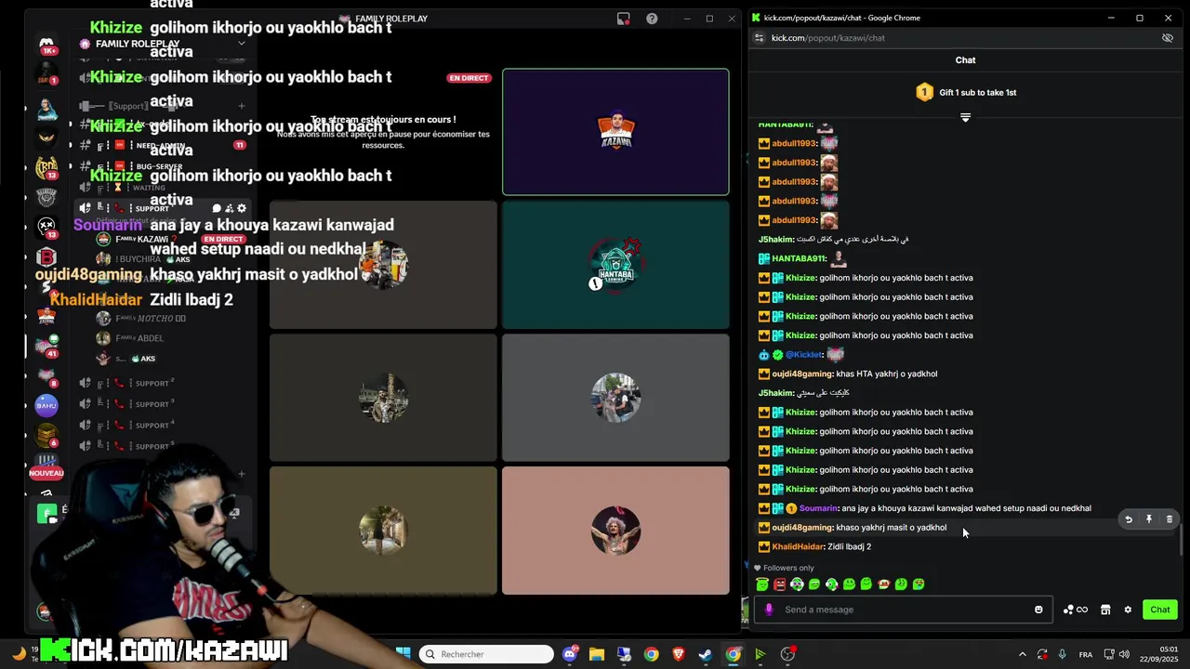The height and width of the screenshot is (669, 1190).
Task: Show hidden system tray icons
Action: click(x=1022, y=655)
